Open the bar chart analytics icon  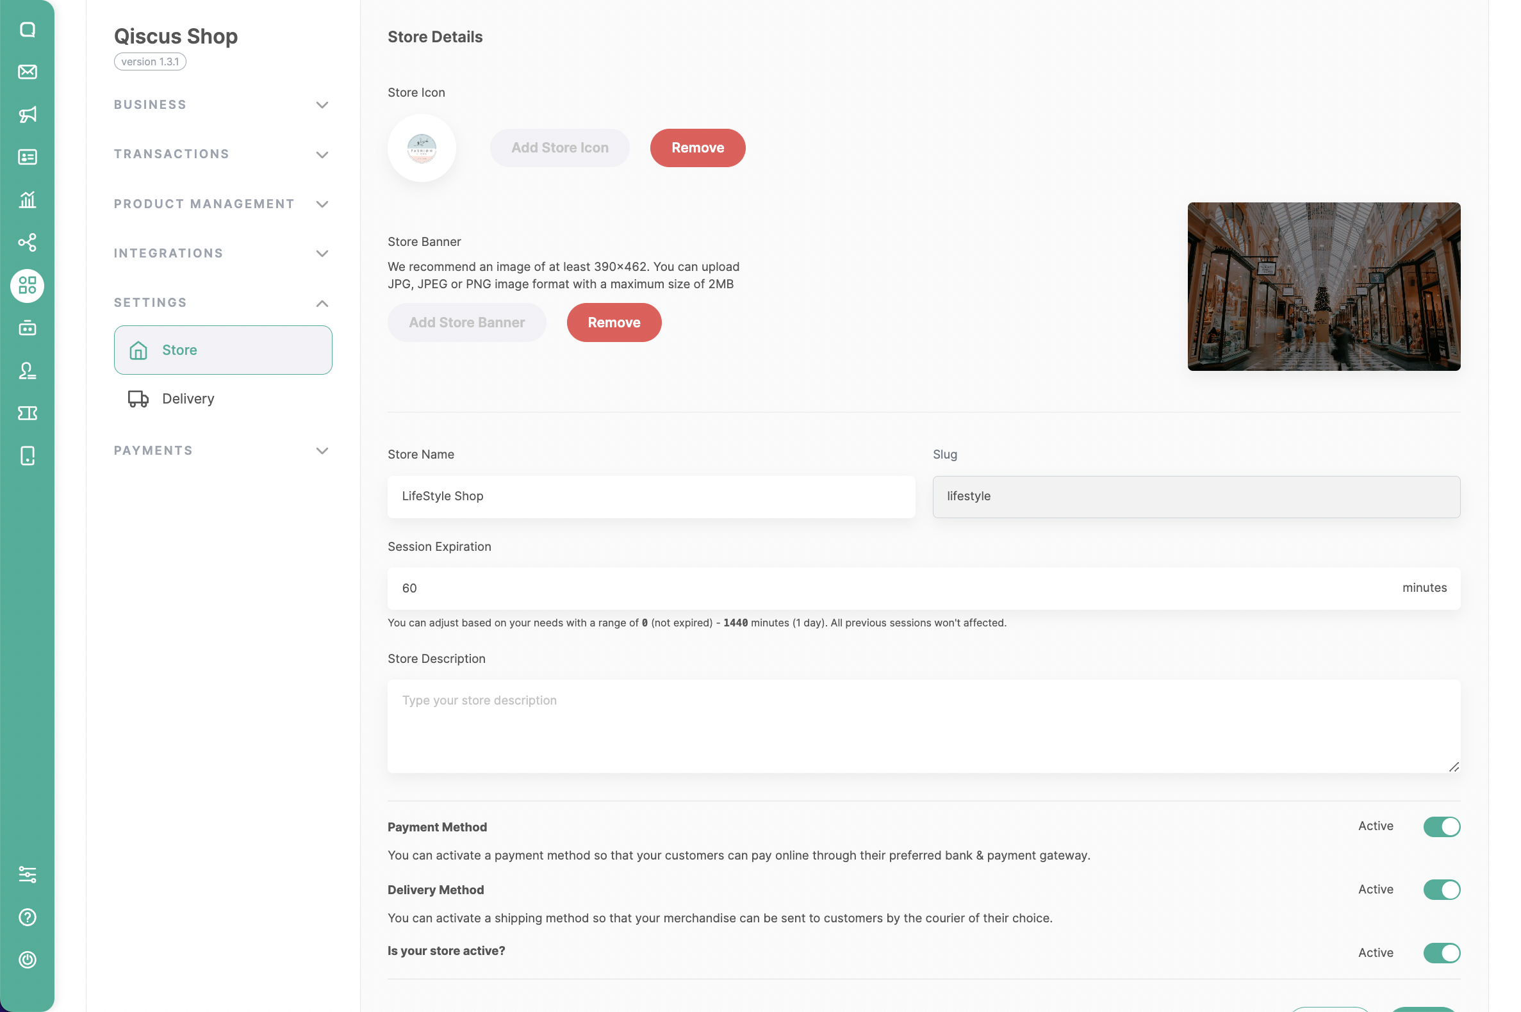coord(27,199)
